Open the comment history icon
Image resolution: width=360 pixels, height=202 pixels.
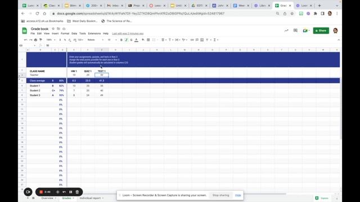tap(295, 30)
